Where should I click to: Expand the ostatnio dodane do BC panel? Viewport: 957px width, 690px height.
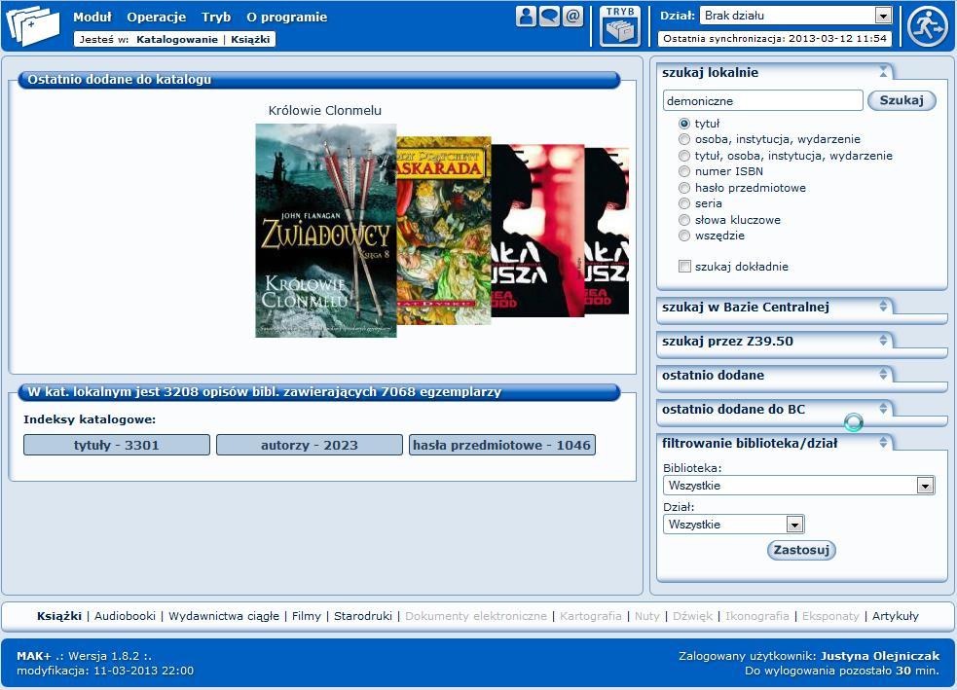click(x=883, y=409)
